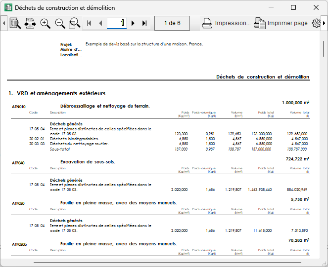Screen dimensions: 328x267
Task: Click Imprimer page button
Action: [x=281, y=23]
